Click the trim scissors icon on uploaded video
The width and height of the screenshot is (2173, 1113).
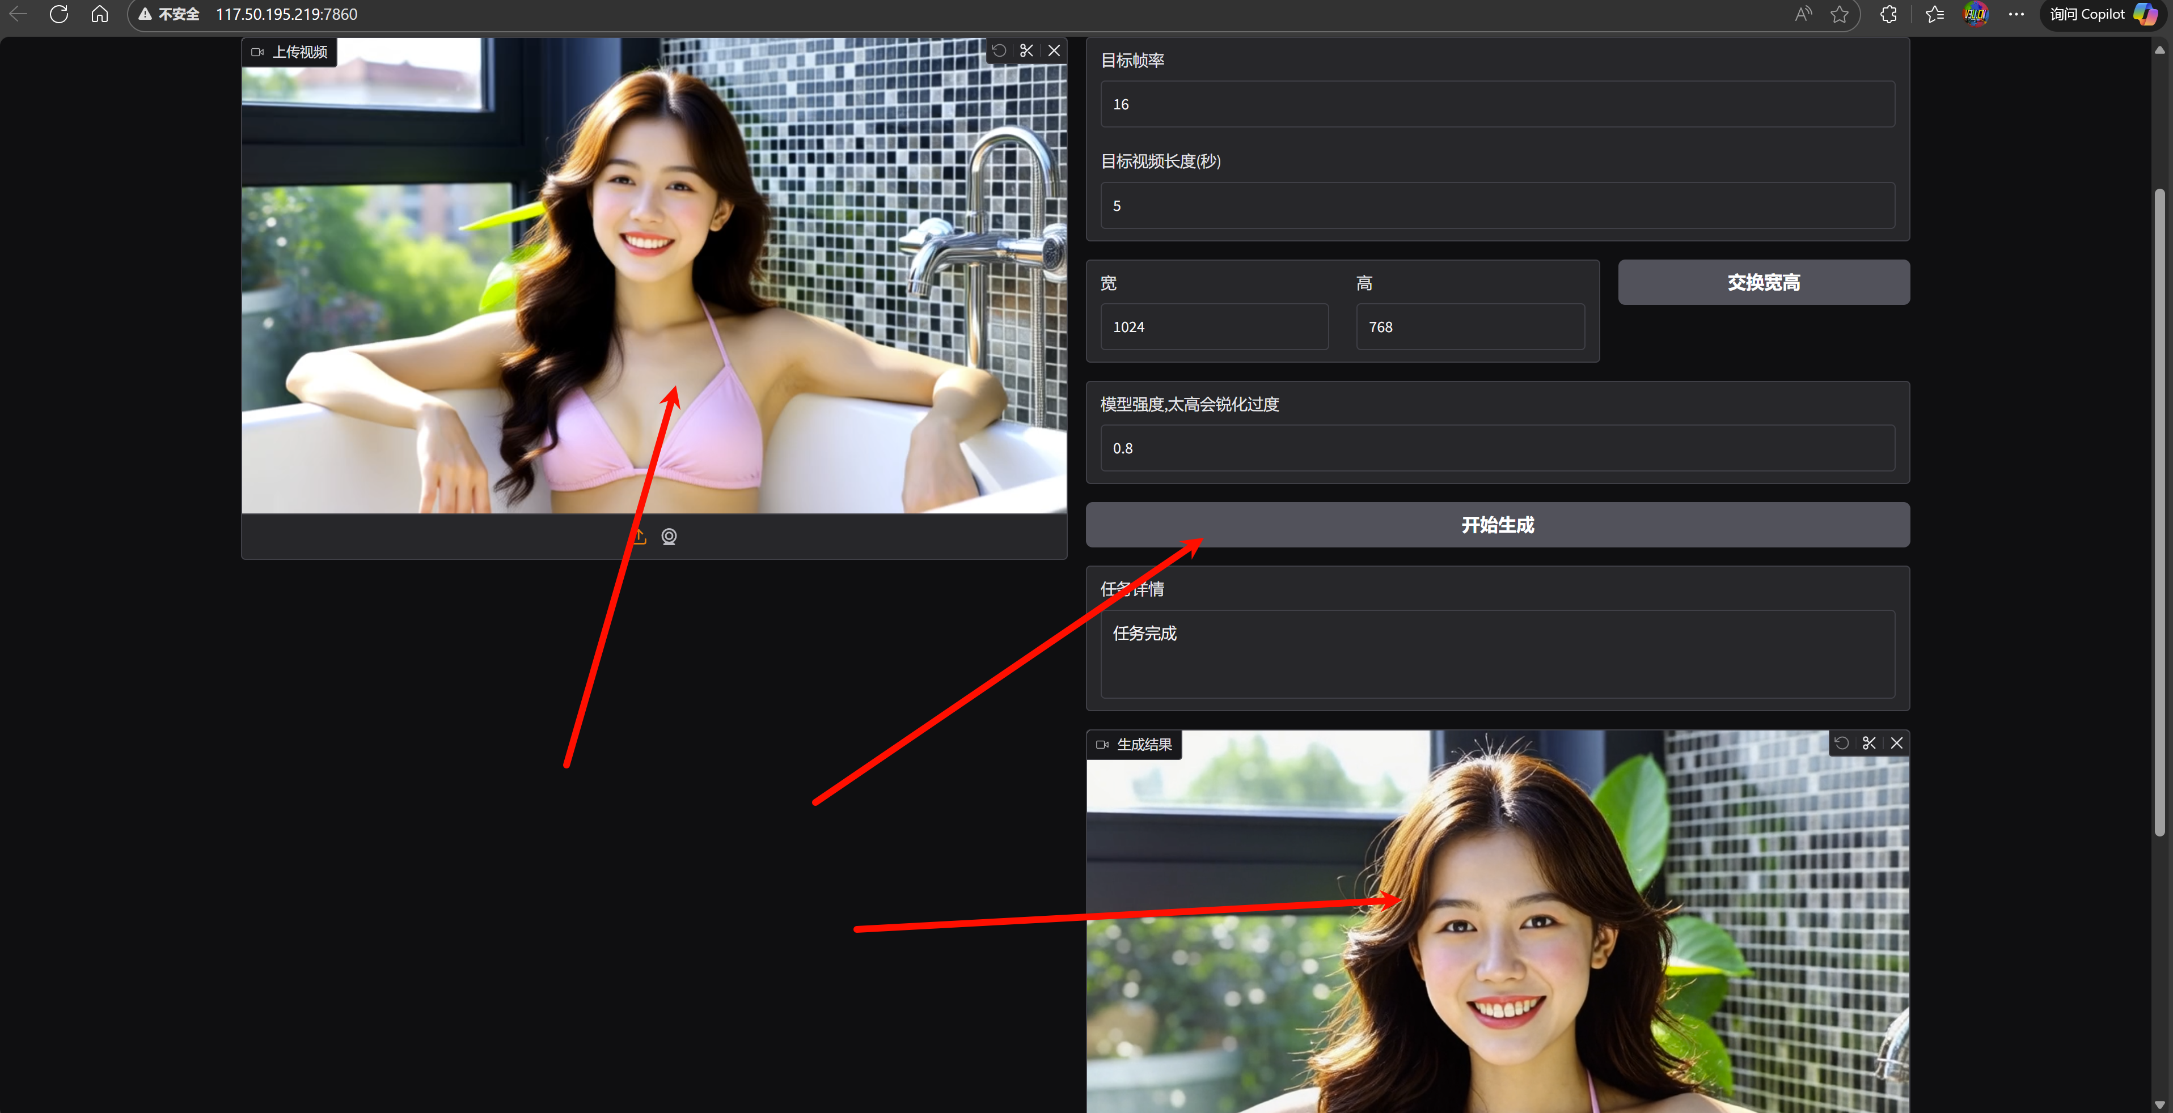pyautogui.click(x=1026, y=50)
